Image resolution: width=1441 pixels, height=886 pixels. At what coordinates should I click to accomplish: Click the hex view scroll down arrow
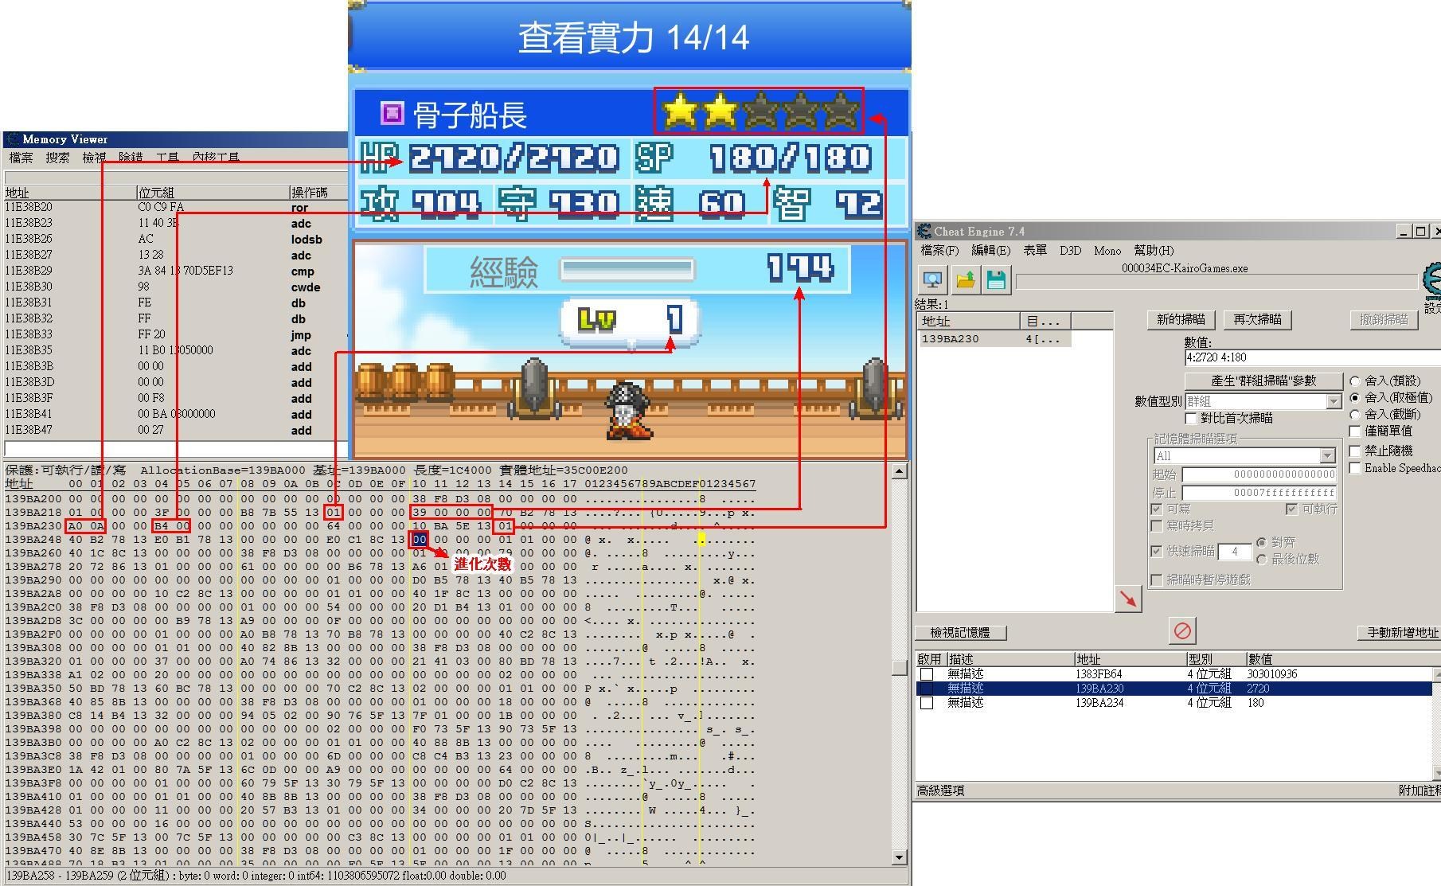[x=900, y=857]
